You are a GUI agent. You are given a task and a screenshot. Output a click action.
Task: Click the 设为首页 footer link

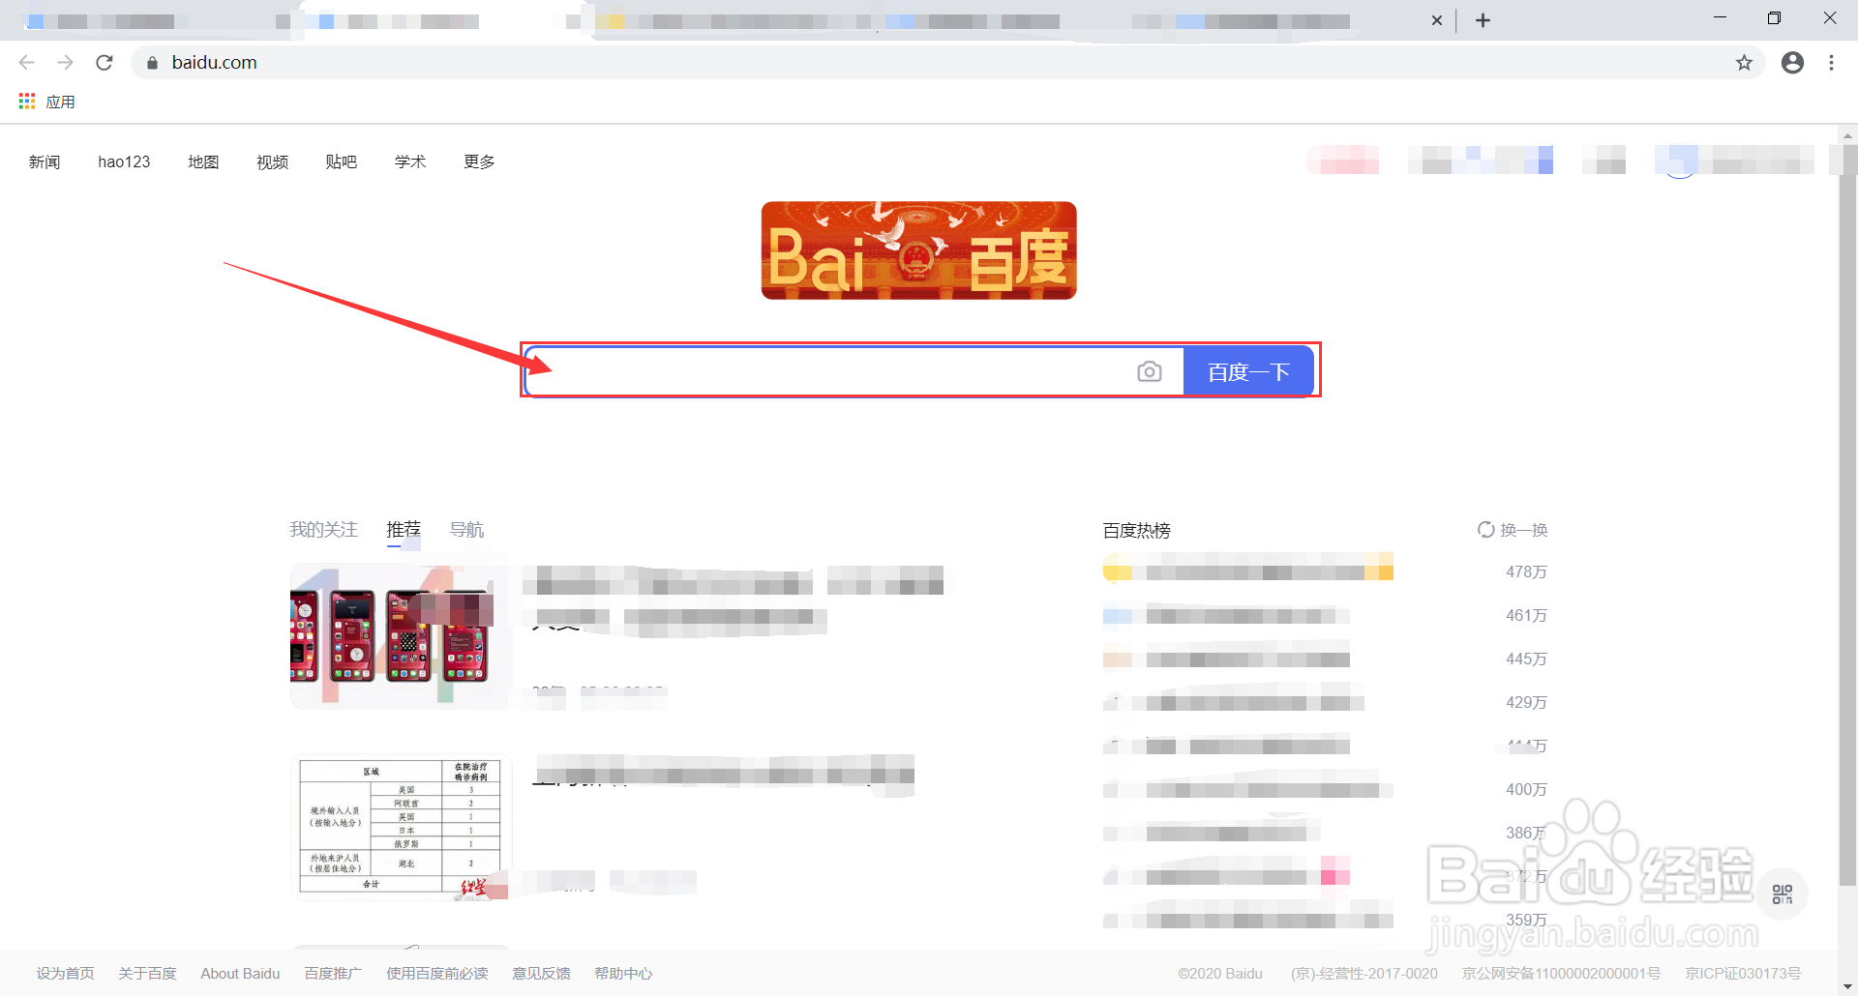point(65,973)
